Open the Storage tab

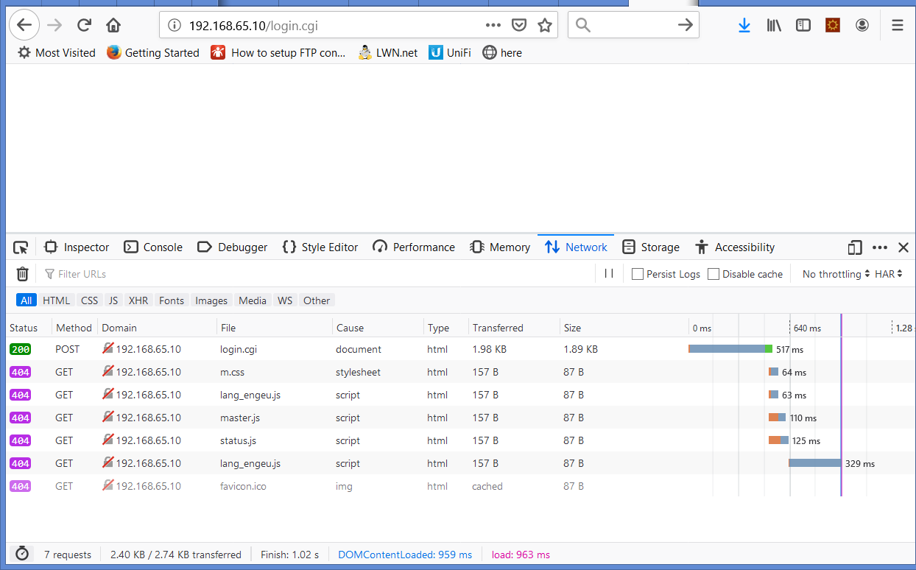(x=651, y=247)
